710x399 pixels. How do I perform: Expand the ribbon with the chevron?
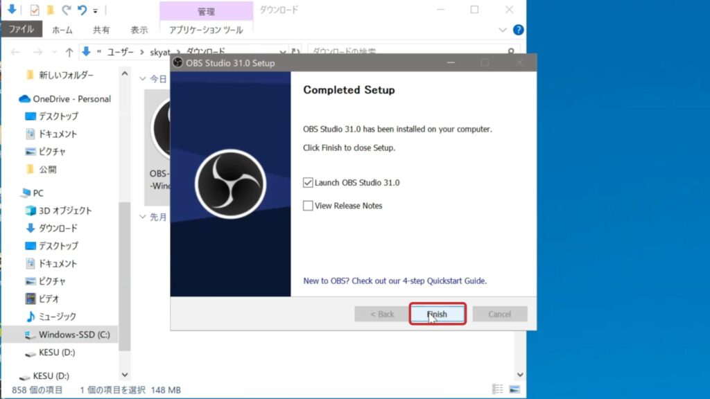[503, 30]
